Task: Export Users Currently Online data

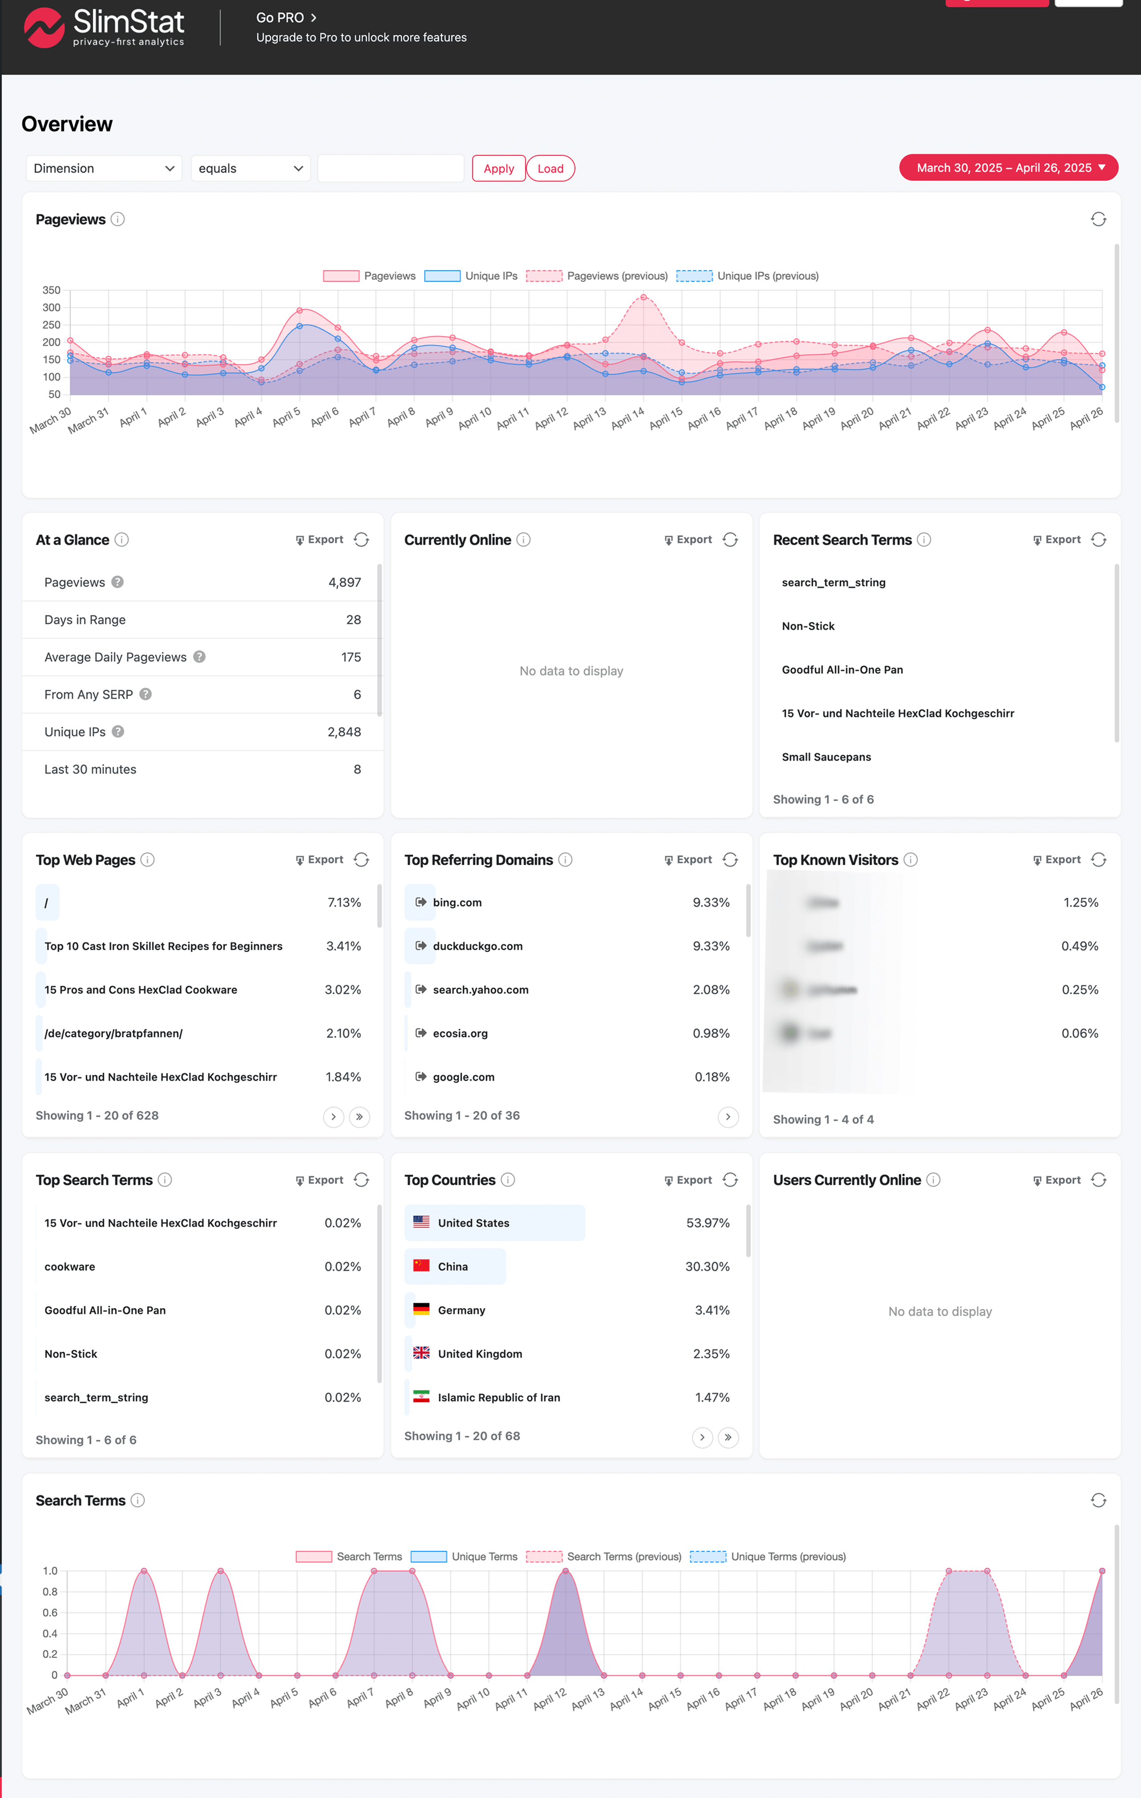Action: (x=1057, y=1181)
